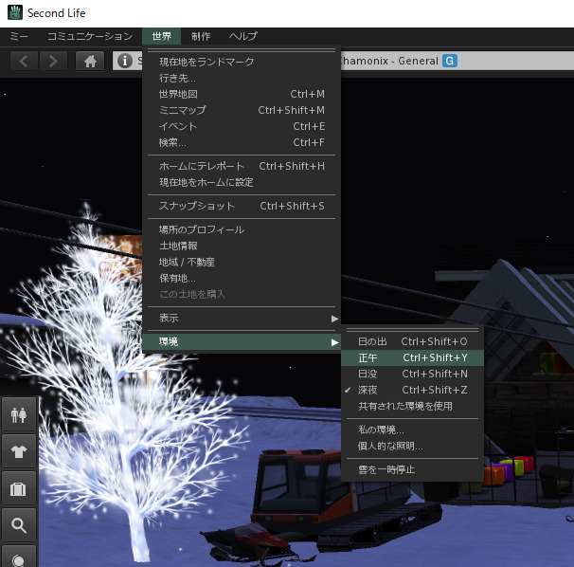Select 現在地をランドマーク menu entry

point(242,62)
